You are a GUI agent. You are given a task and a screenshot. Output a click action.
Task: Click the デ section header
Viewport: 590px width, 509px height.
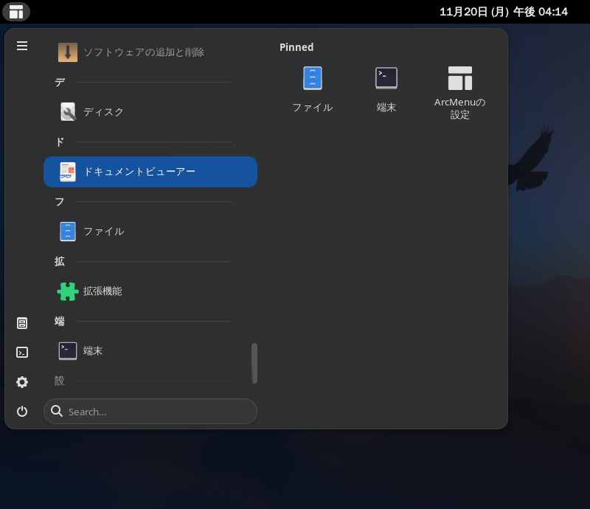coord(60,82)
